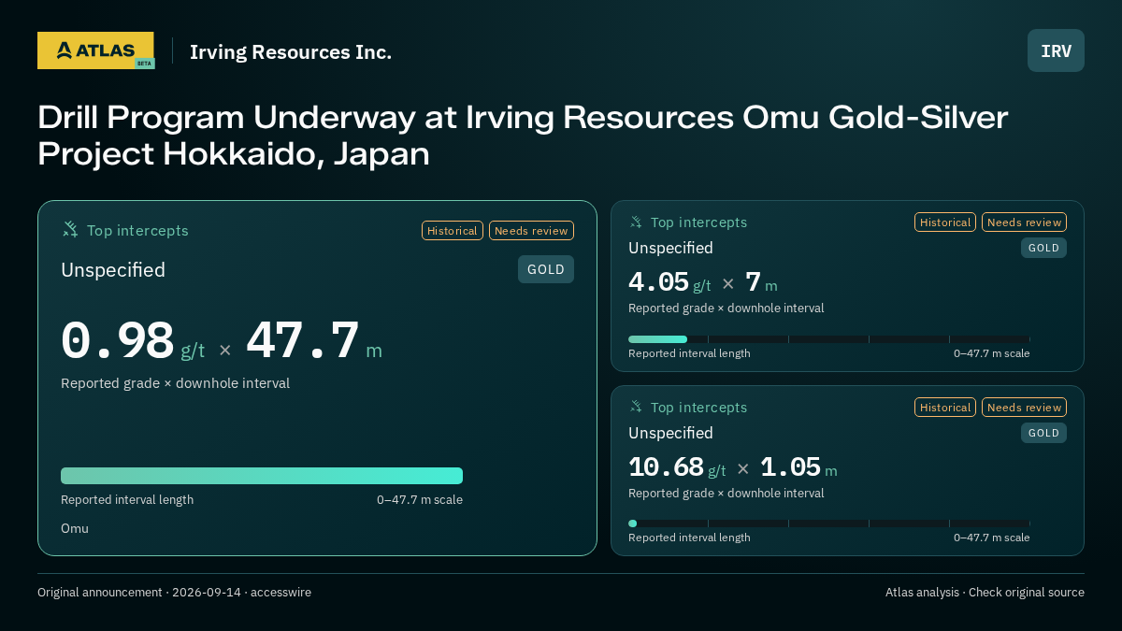The height and width of the screenshot is (631, 1122).
Task: Click the 1.05 interval value
Action: click(790, 467)
